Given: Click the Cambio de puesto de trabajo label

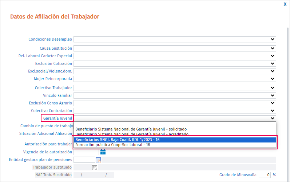Looking at the screenshot, I should [47, 126].
